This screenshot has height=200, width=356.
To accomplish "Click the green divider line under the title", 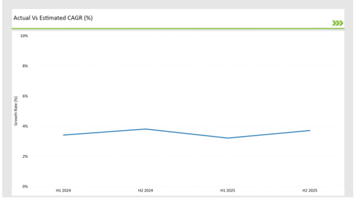I will [x=178, y=28].
